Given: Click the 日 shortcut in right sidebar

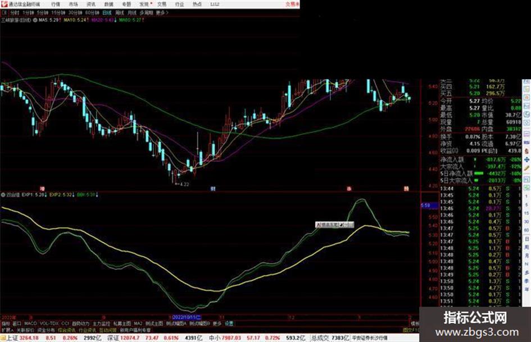Looking at the screenshot, I should coord(527,239).
